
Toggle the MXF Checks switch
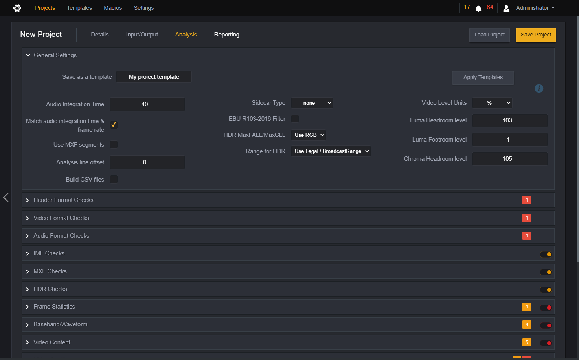coord(546,272)
